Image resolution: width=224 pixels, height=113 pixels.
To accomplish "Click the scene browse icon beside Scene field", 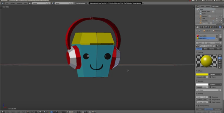I will click(53, 3).
